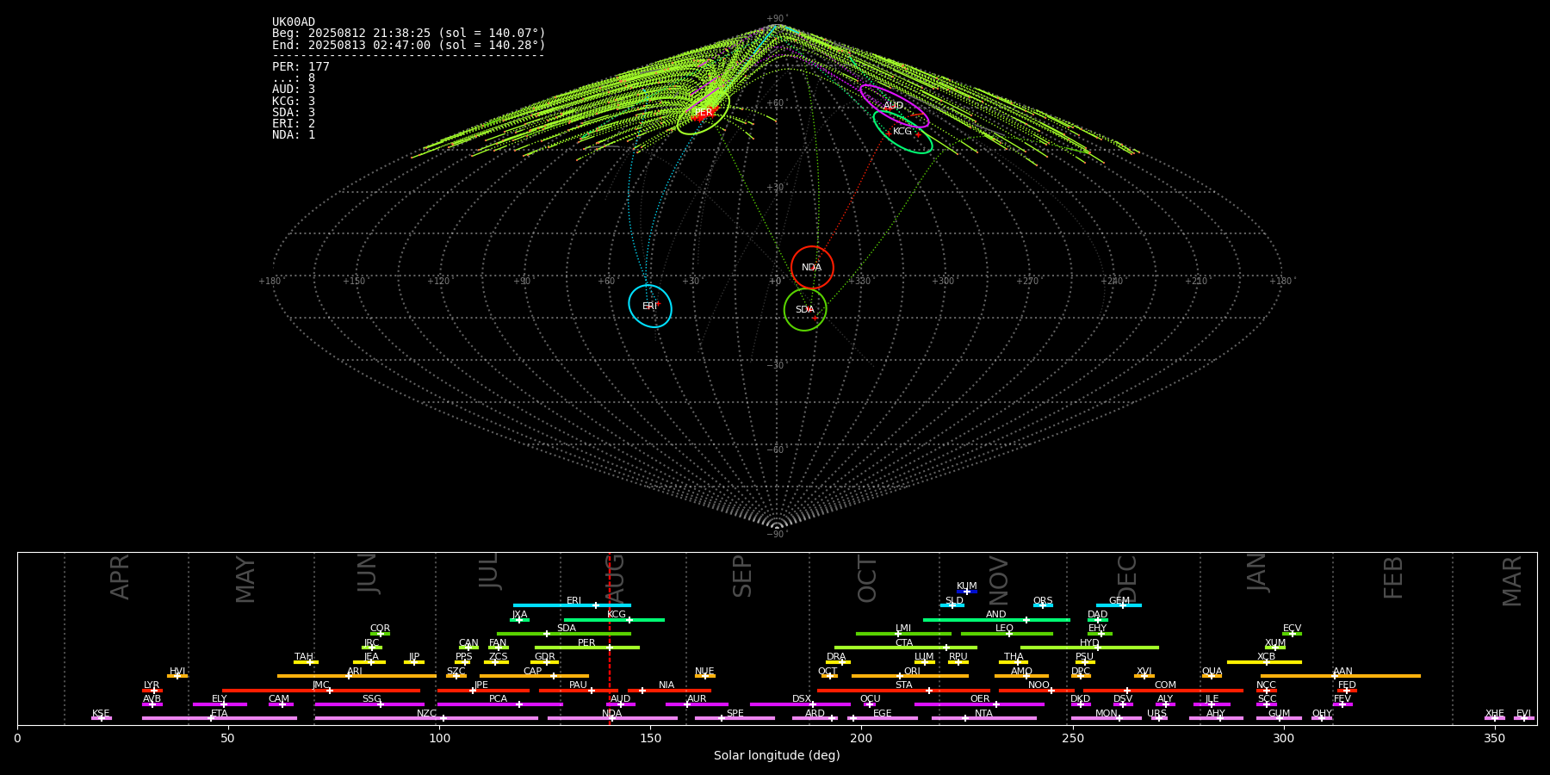Click the 330 longitude label
This screenshot has width=1550, height=775.
pos(860,282)
